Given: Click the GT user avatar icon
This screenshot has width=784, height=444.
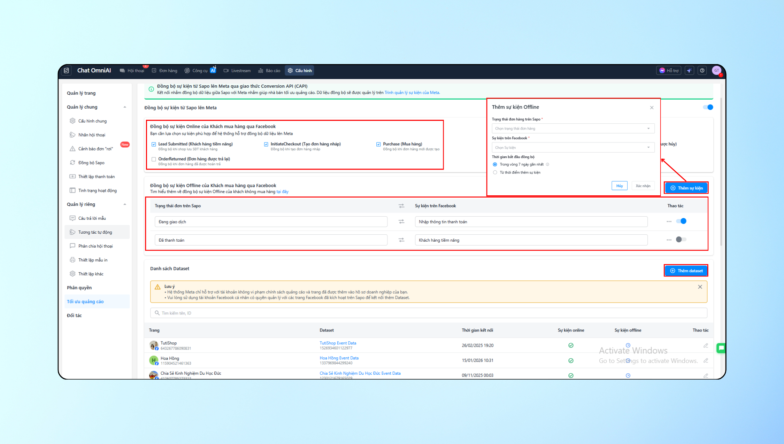Looking at the screenshot, I should tap(716, 70).
